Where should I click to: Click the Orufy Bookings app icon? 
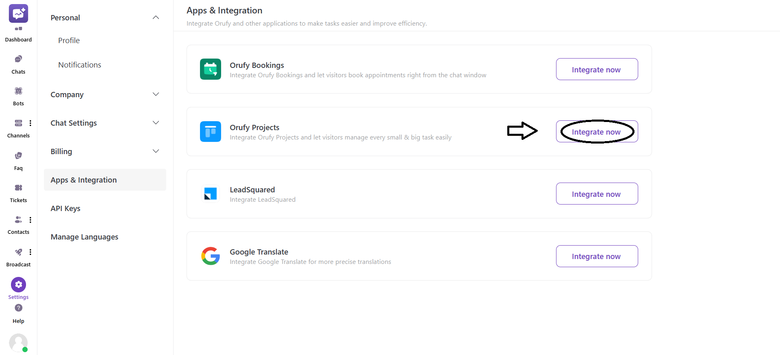(x=210, y=69)
